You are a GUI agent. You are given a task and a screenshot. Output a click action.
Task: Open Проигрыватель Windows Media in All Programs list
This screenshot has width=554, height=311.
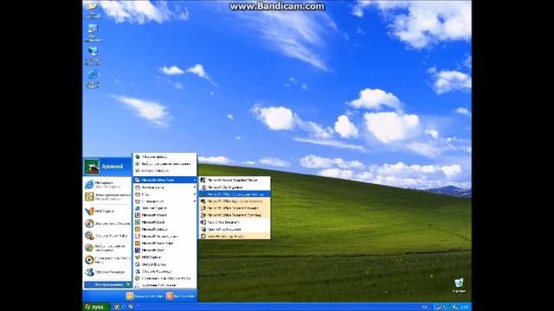(x=165, y=278)
